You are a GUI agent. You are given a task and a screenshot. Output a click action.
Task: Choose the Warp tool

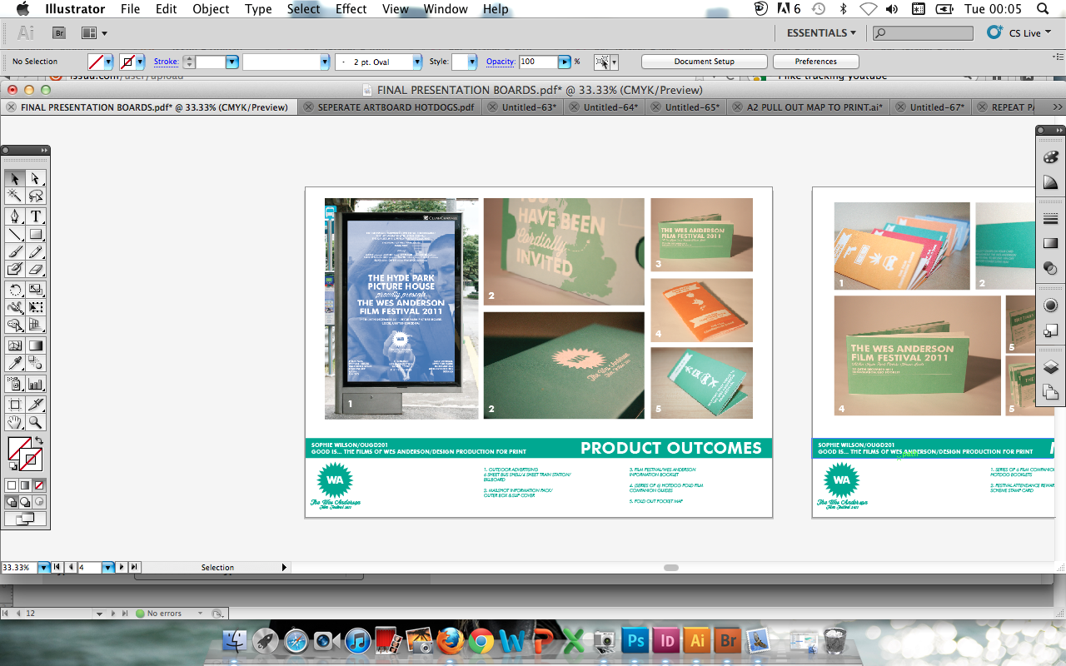pos(15,307)
